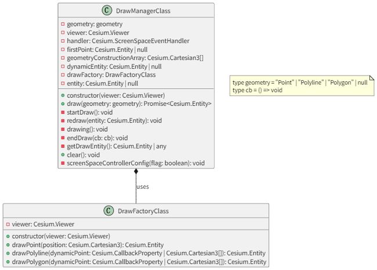The width and height of the screenshot is (377, 270).
Task: Select 'viewer: Cesium.Viewer' in DrawManagerClass
Action: point(98,33)
